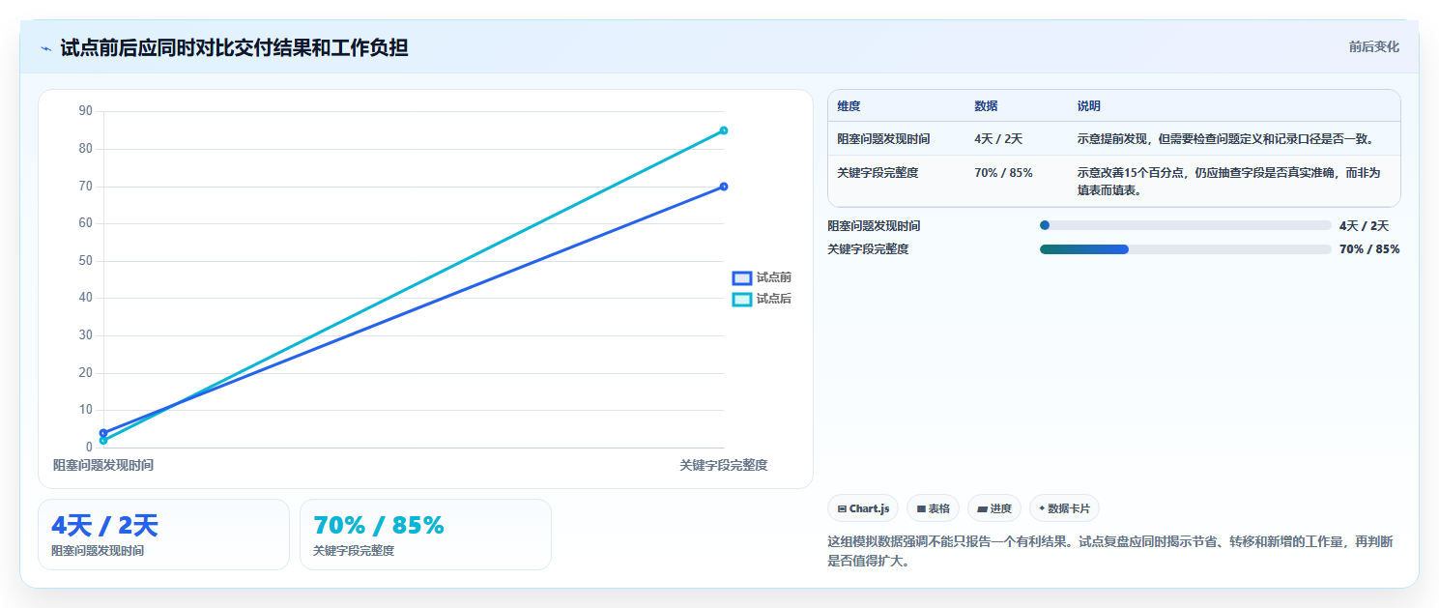The image size is (1439, 608).
Task: Click the x-axis label 阻塞问题发现时间 under the chart
Action: [103, 465]
